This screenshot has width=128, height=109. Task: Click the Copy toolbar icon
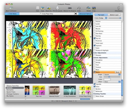pyautogui.click(x=42, y=8)
